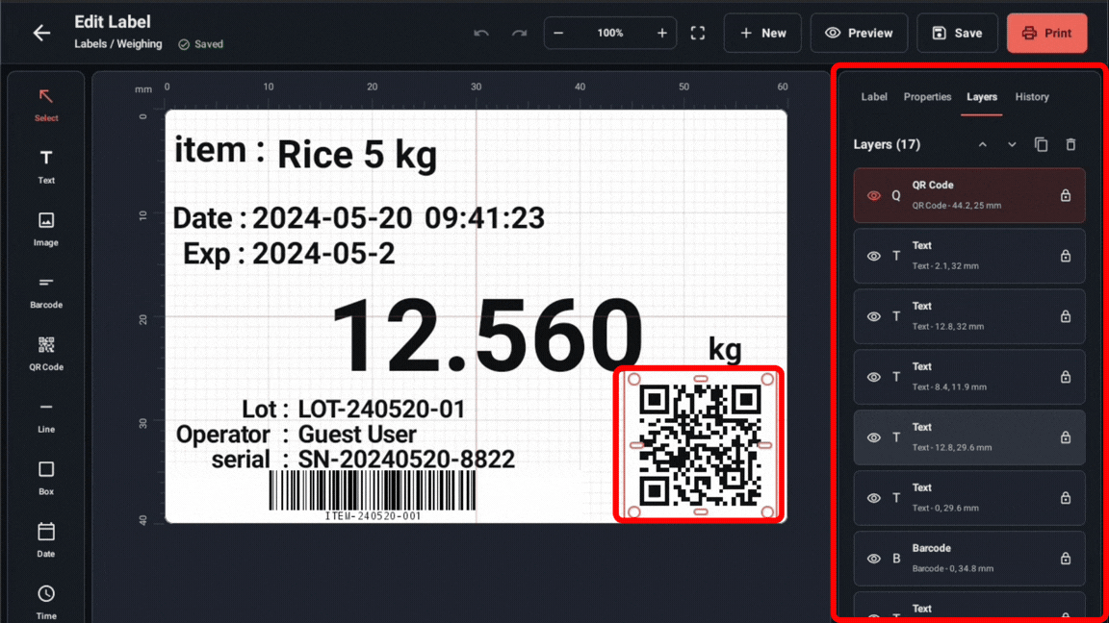The height and width of the screenshot is (623, 1109).
Task: Move selected layer up
Action: (982, 144)
